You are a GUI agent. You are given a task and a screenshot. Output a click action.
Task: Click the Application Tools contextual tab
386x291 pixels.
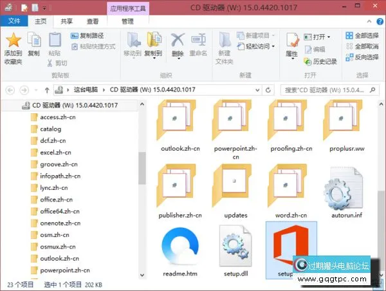point(128,8)
